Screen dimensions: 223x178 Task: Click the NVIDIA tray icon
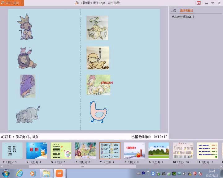point(174,173)
